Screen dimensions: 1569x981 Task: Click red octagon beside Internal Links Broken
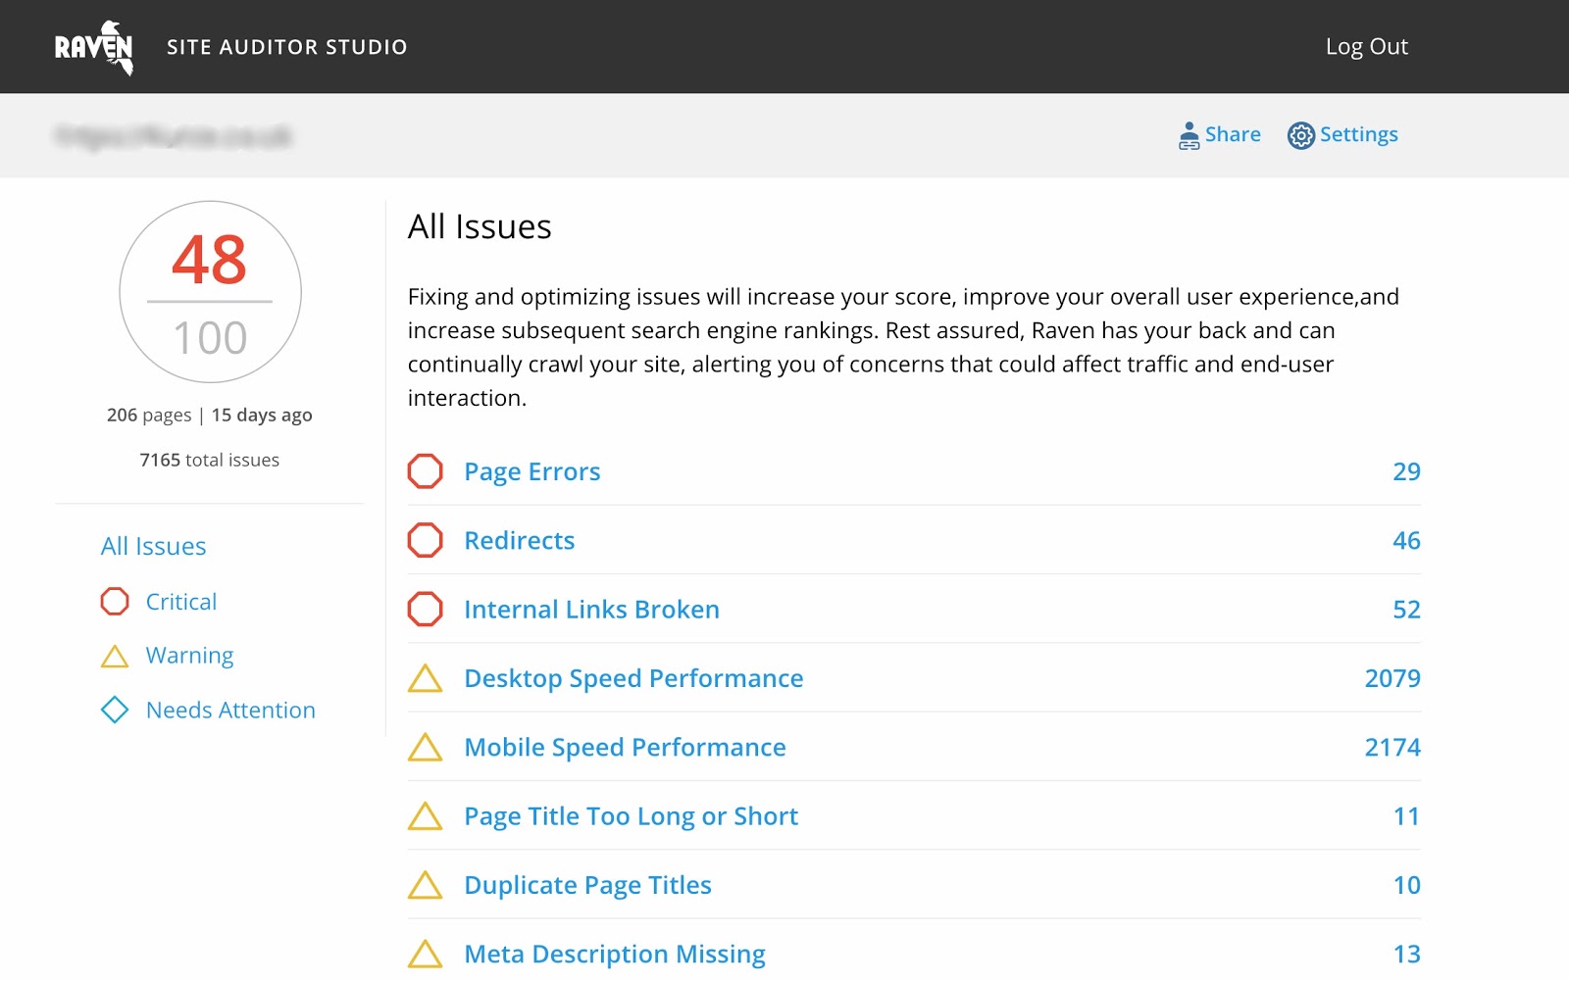(x=425, y=609)
